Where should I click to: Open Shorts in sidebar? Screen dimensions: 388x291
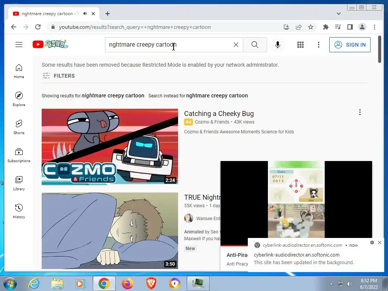click(19, 127)
